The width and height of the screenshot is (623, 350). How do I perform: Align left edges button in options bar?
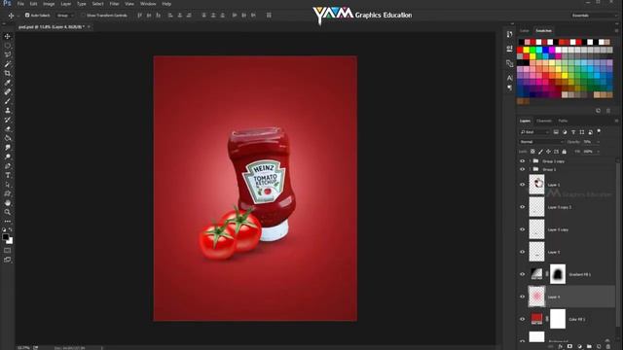coord(170,16)
